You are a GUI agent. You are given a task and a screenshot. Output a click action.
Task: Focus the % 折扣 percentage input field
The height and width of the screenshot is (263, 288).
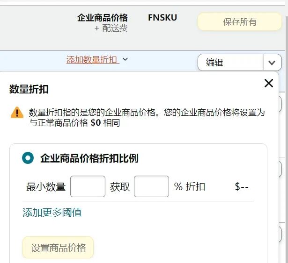tap(152, 186)
